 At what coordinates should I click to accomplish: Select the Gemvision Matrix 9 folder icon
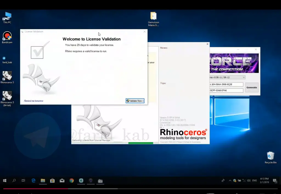pyautogui.click(x=153, y=19)
